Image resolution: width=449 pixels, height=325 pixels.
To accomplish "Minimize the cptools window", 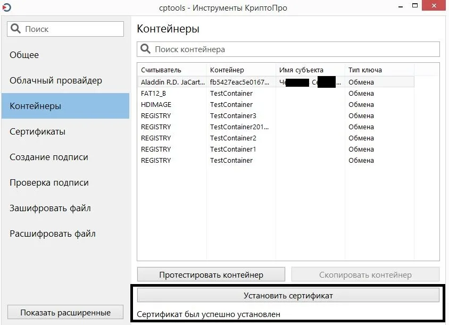I will (x=401, y=6).
